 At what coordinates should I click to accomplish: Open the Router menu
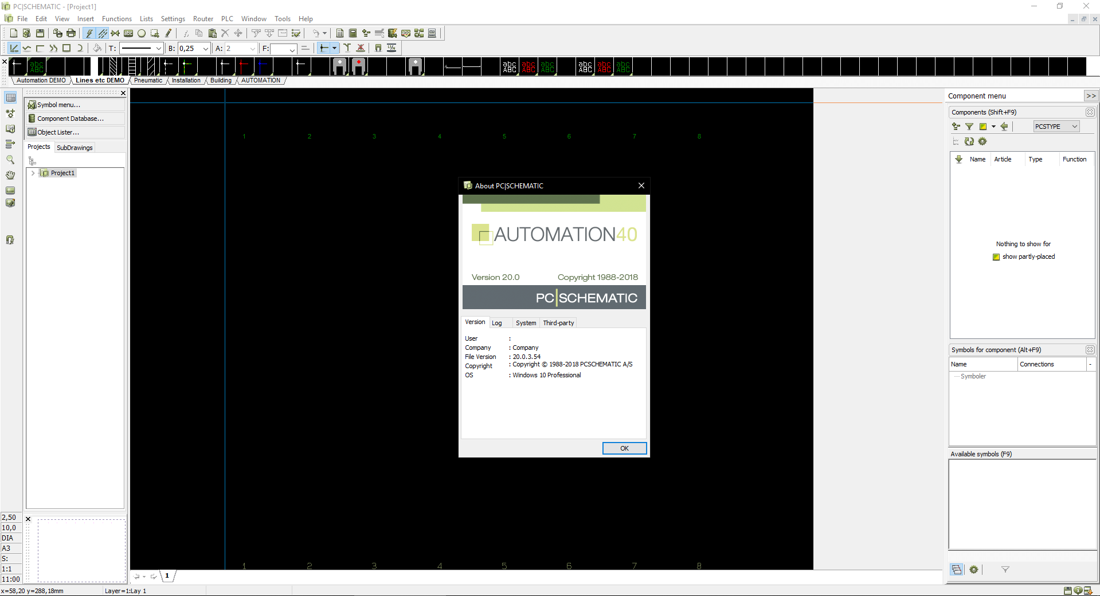tap(203, 19)
